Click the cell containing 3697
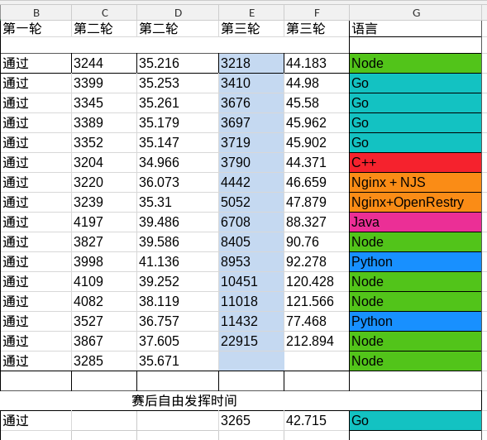 pos(251,123)
